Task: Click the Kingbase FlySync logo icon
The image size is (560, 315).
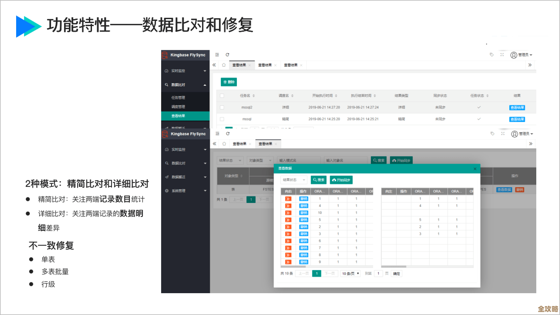Action: [164, 55]
